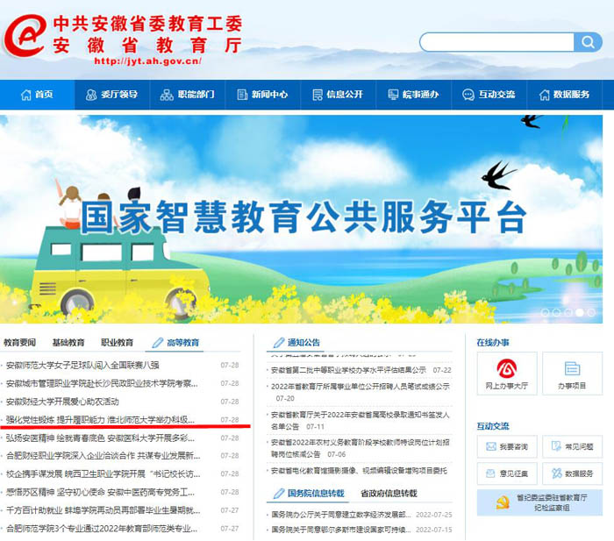The height and width of the screenshot is (541, 614).
Task: Open the 首页 home menu item
Action: (x=37, y=95)
